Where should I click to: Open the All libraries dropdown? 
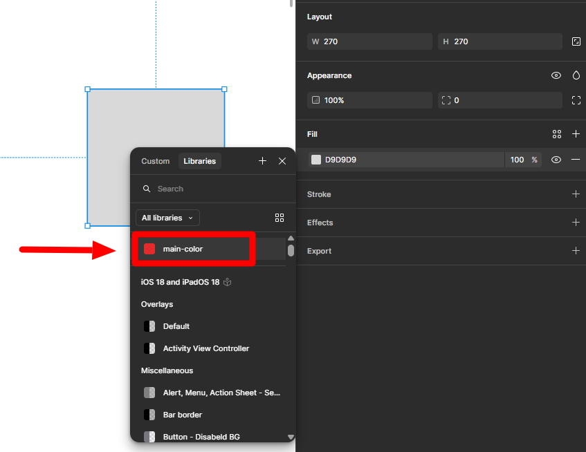point(167,218)
